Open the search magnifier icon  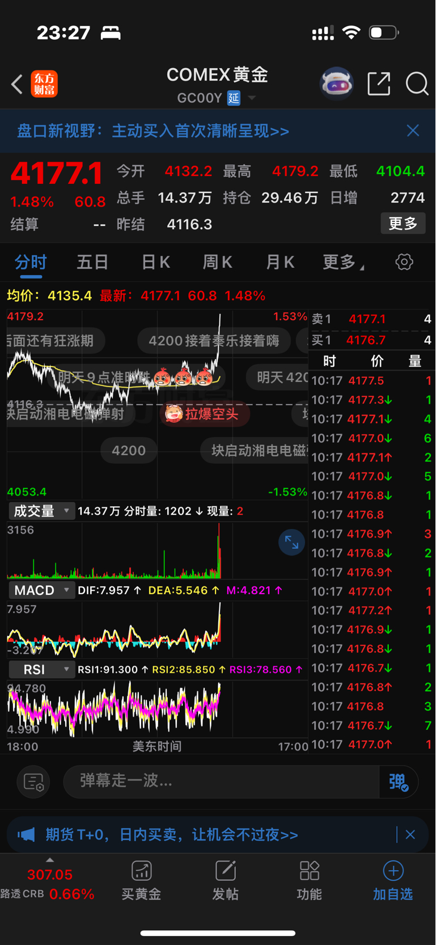pos(417,84)
